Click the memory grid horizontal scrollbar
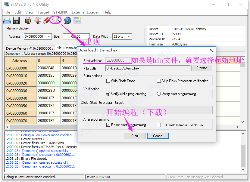This screenshot has height=182, width=250. (44, 127)
